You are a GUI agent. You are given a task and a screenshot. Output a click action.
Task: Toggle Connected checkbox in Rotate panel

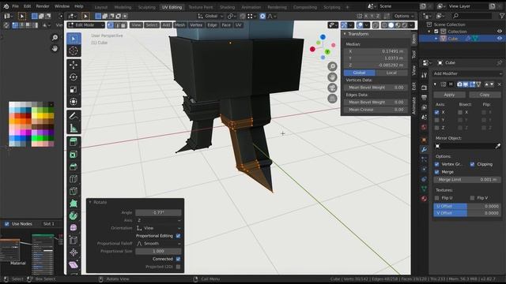pos(178,260)
